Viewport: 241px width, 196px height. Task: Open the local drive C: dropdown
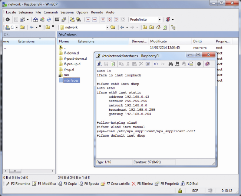coord(16,27)
